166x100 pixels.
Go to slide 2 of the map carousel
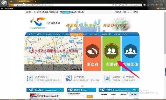[75, 69]
